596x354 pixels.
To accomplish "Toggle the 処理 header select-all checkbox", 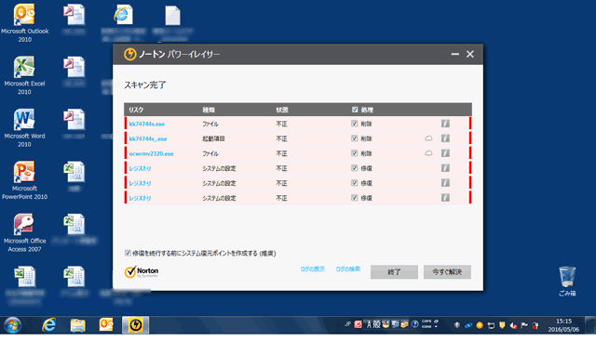I will (355, 110).
